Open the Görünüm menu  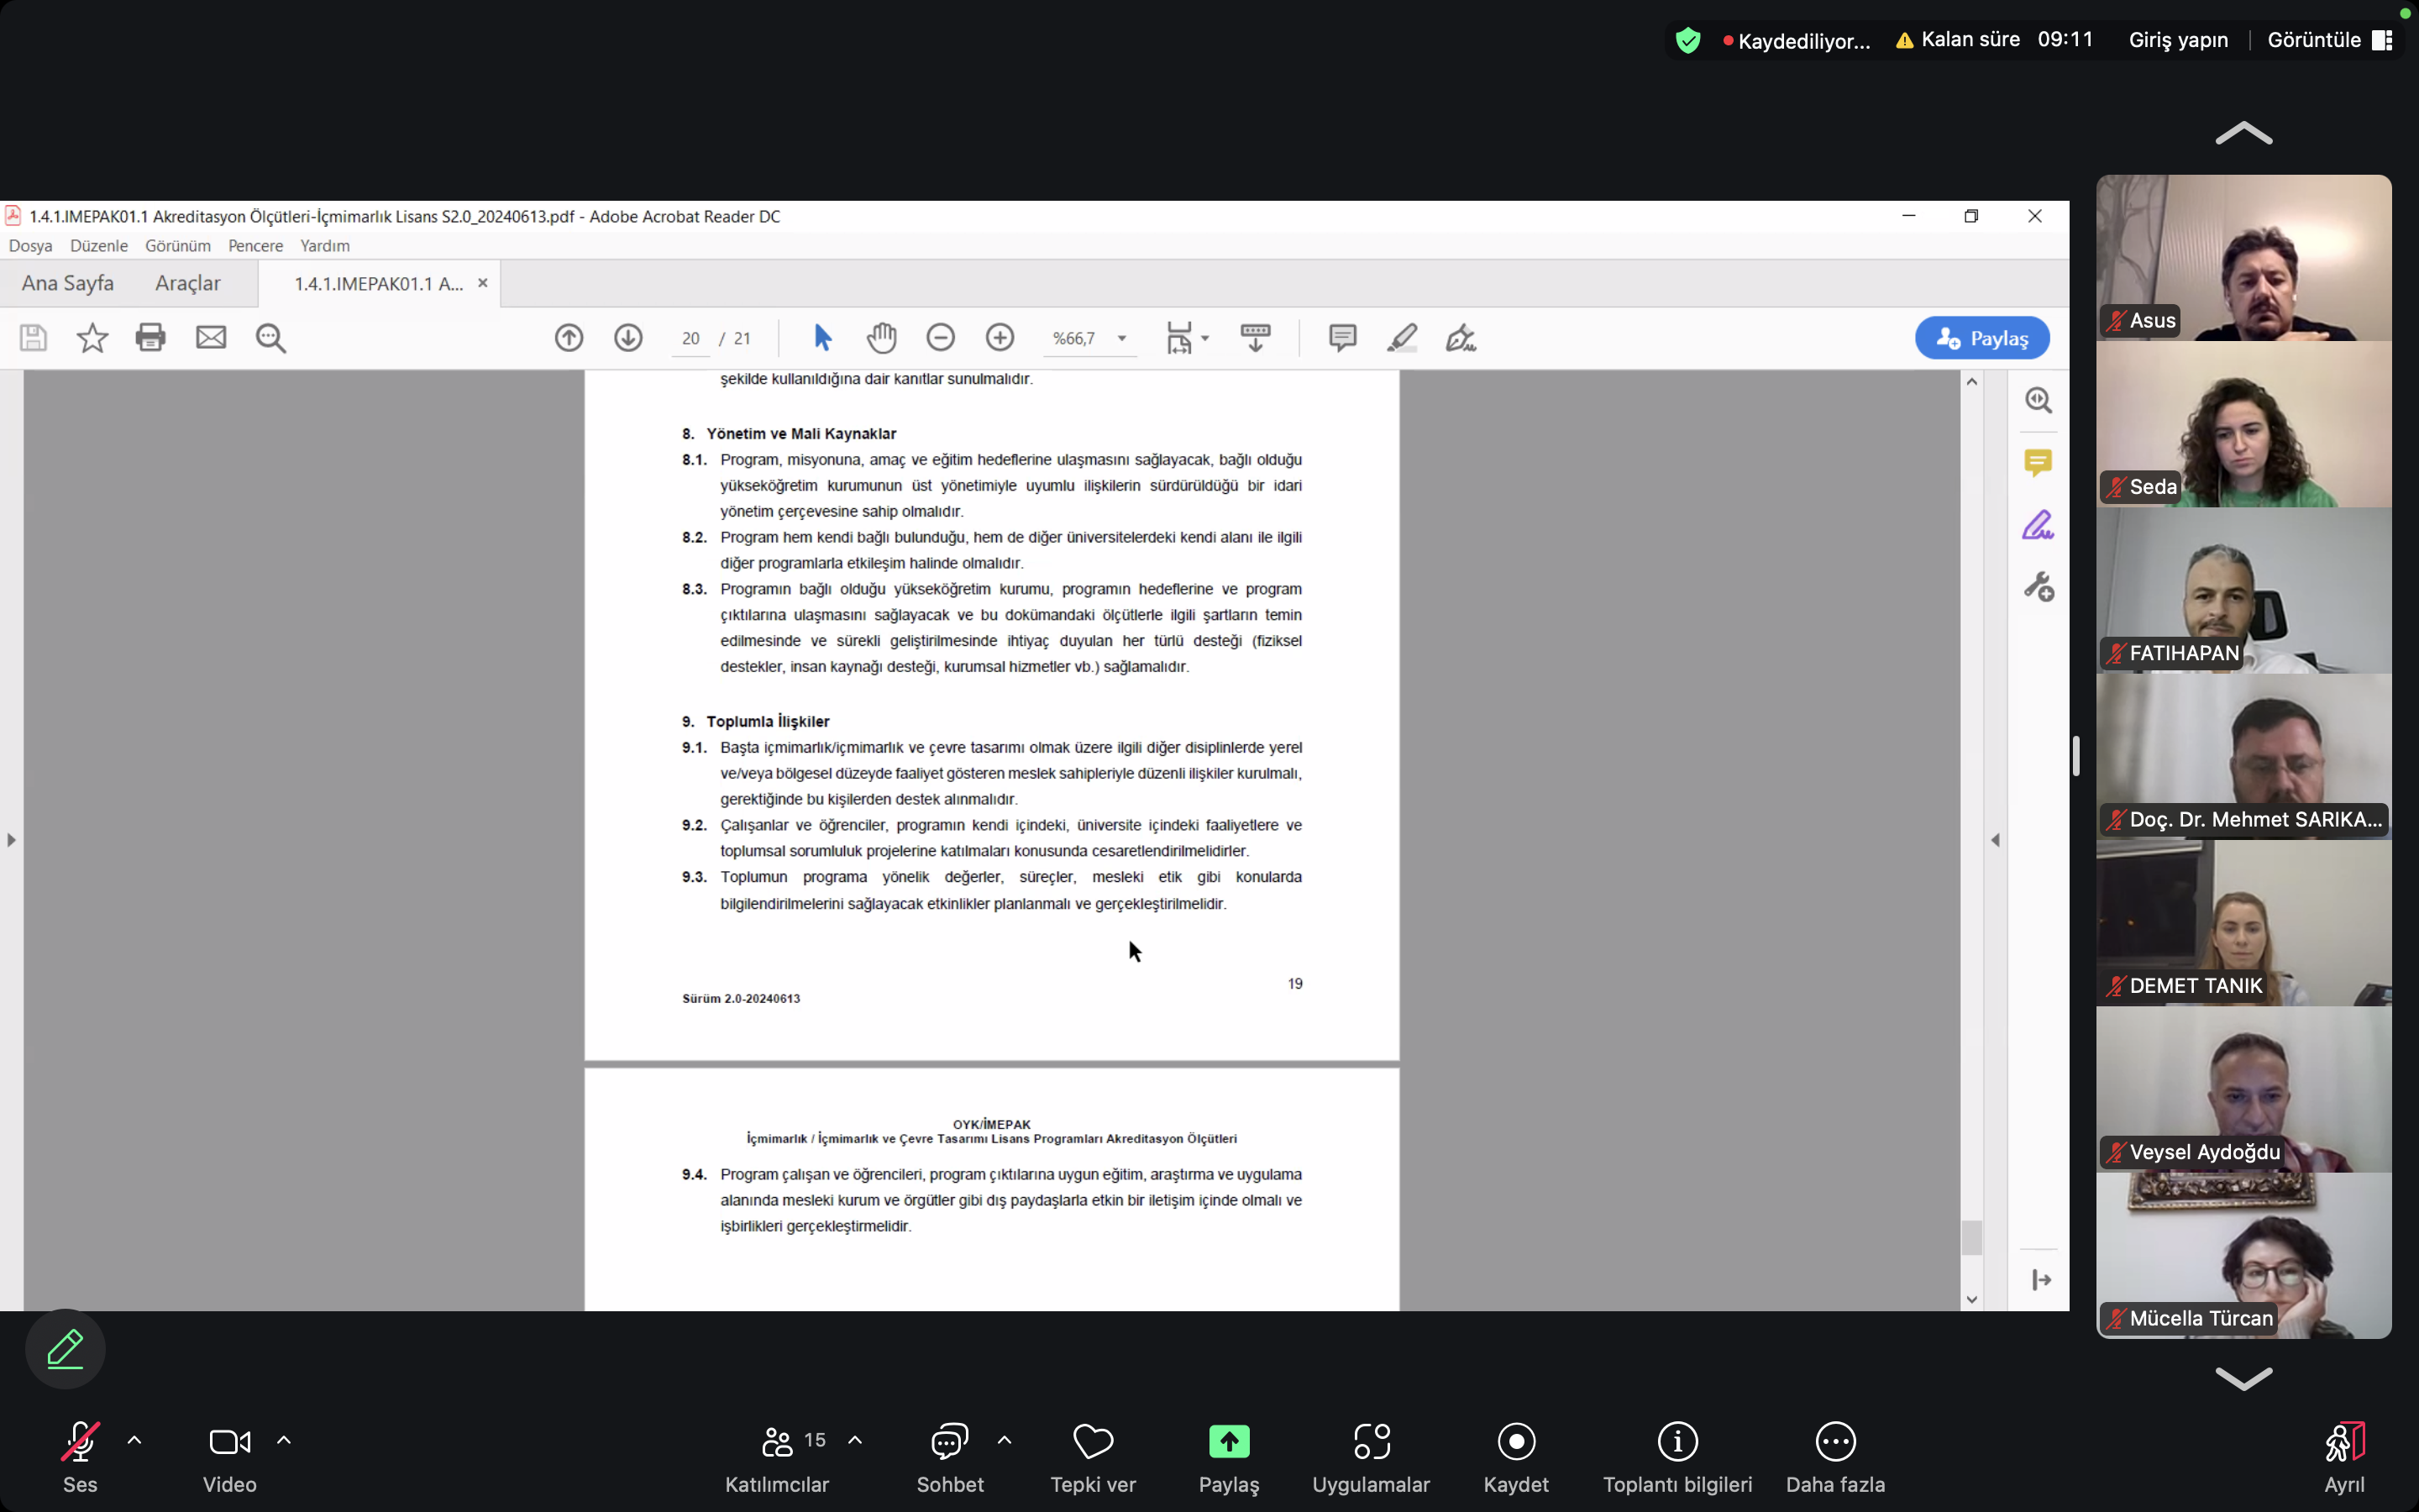tap(178, 246)
